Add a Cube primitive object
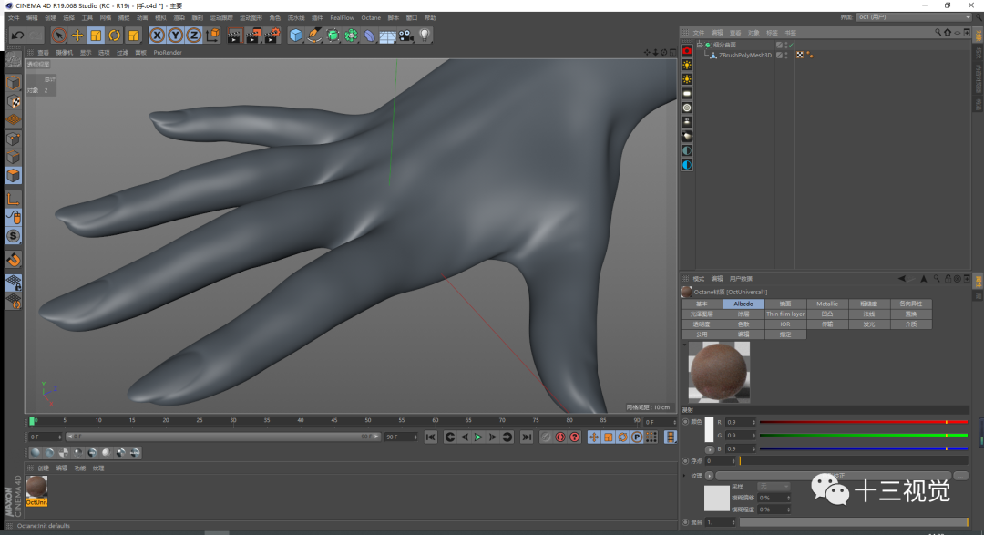The height and width of the screenshot is (535, 984). pos(295,36)
